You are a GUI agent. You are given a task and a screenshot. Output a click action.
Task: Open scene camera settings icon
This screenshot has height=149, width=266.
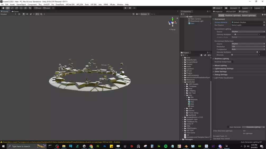(137, 14)
